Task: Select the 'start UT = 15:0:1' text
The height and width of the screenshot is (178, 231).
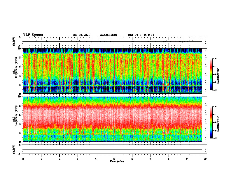Action: [x=141, y=35]
